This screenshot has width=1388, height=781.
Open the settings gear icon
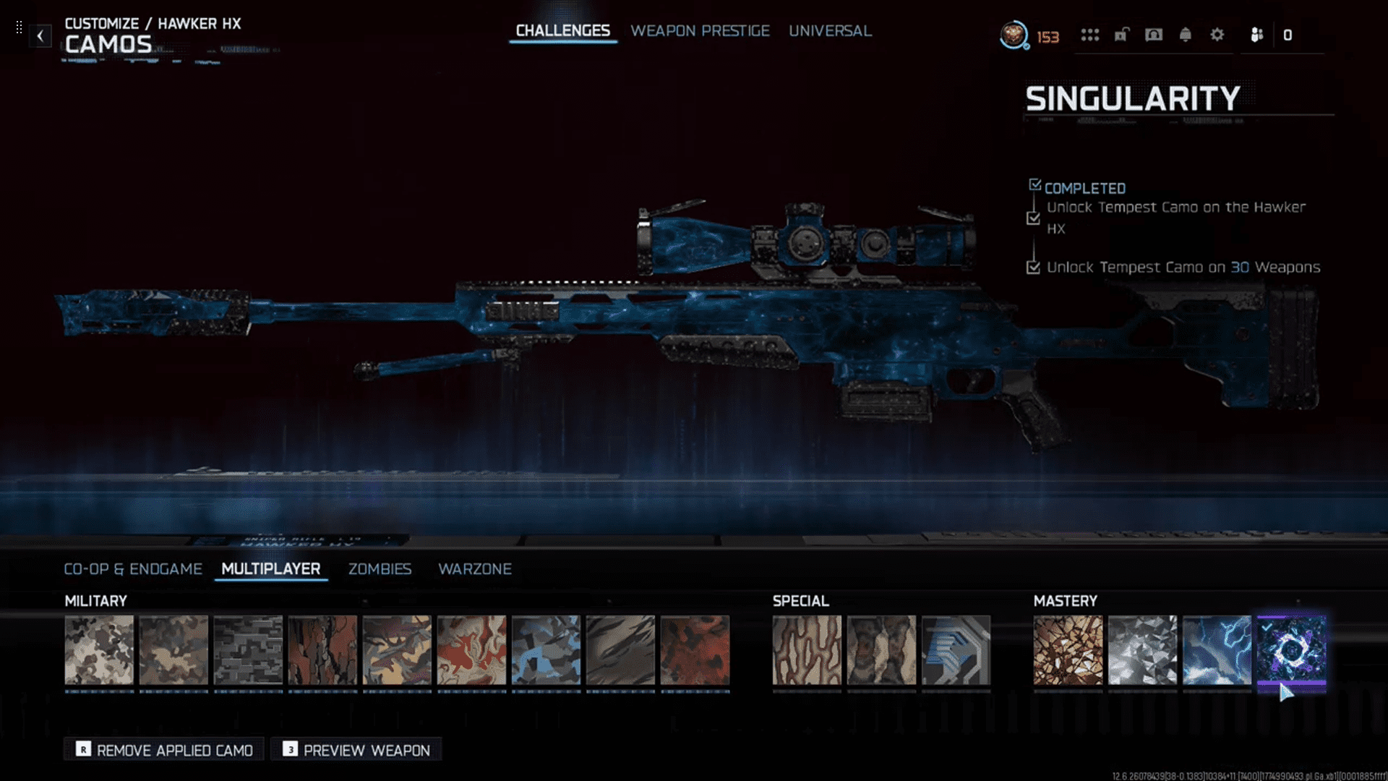(1217, 35)
